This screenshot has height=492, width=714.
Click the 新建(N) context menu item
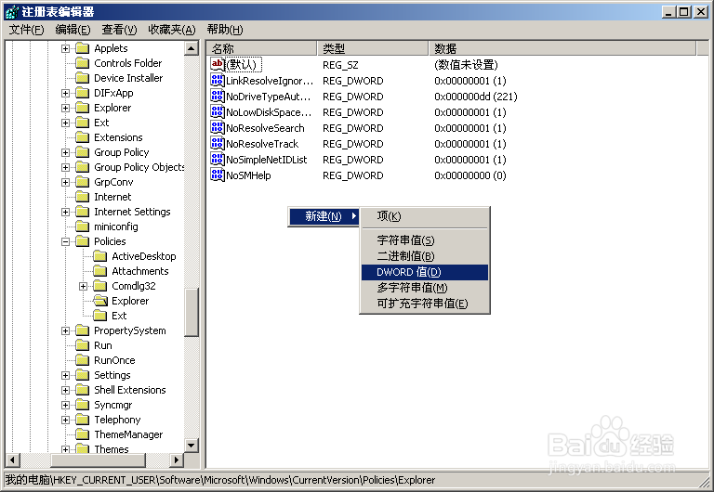[x=324, y=216]
